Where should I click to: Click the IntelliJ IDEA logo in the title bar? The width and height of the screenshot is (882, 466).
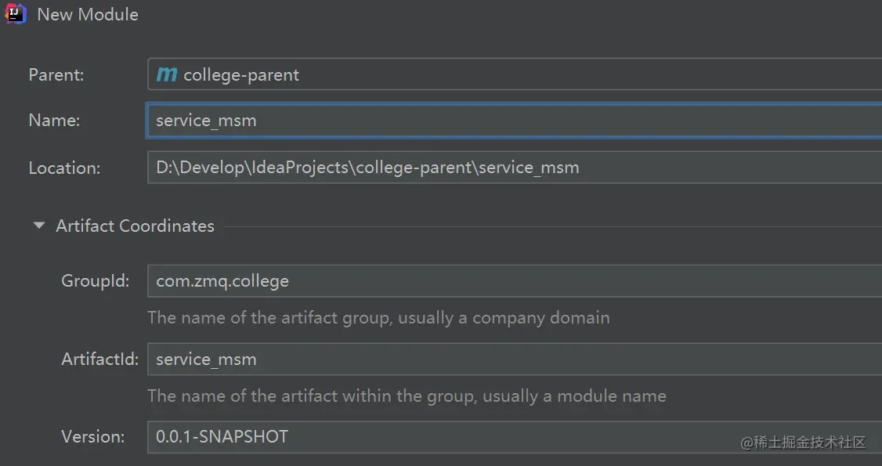point(15,14)
